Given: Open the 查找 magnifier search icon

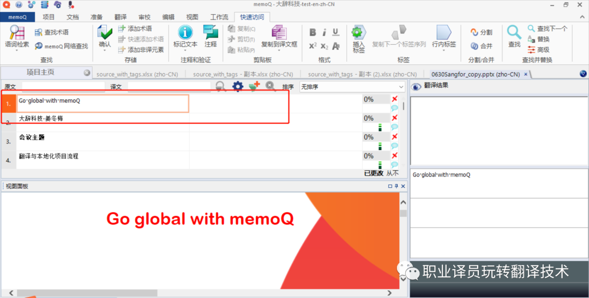Looking at the screenshot, I should 514,32.
